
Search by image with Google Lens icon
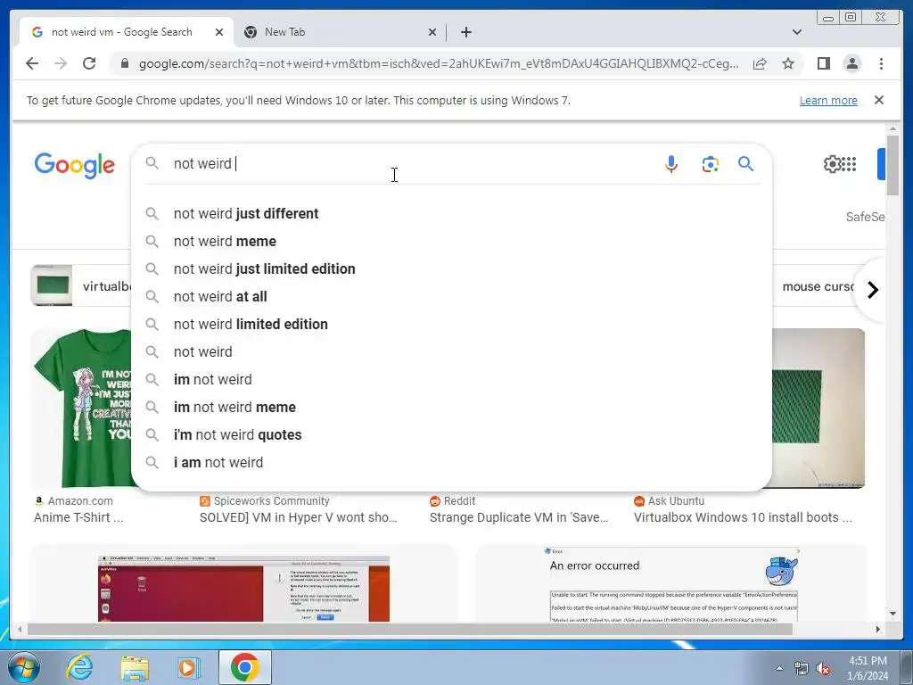pyautogui.click(x=710, y=164)
